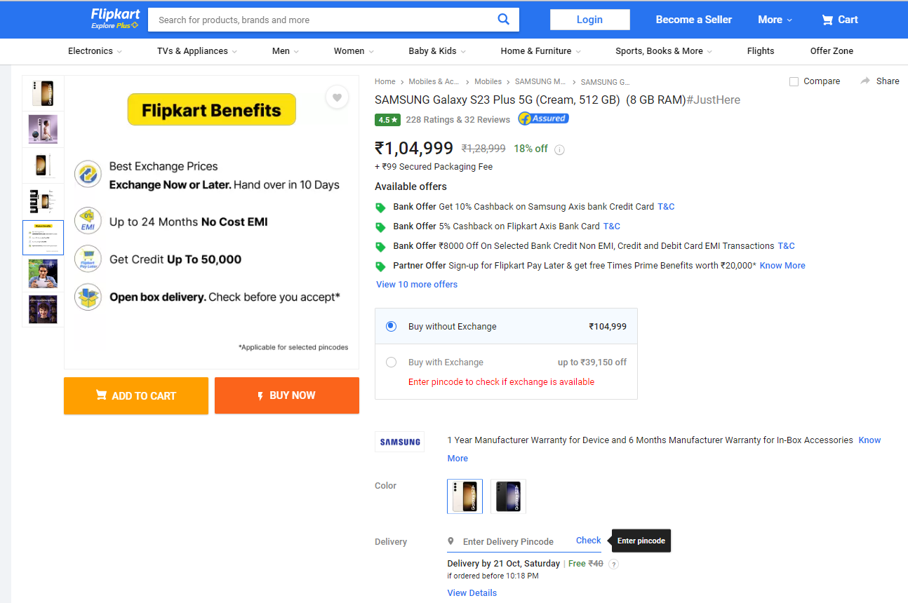Open View Details under delivery
The width and height of the screenshot is (908, 603).
pyautogui.click(x=472, y=593)
